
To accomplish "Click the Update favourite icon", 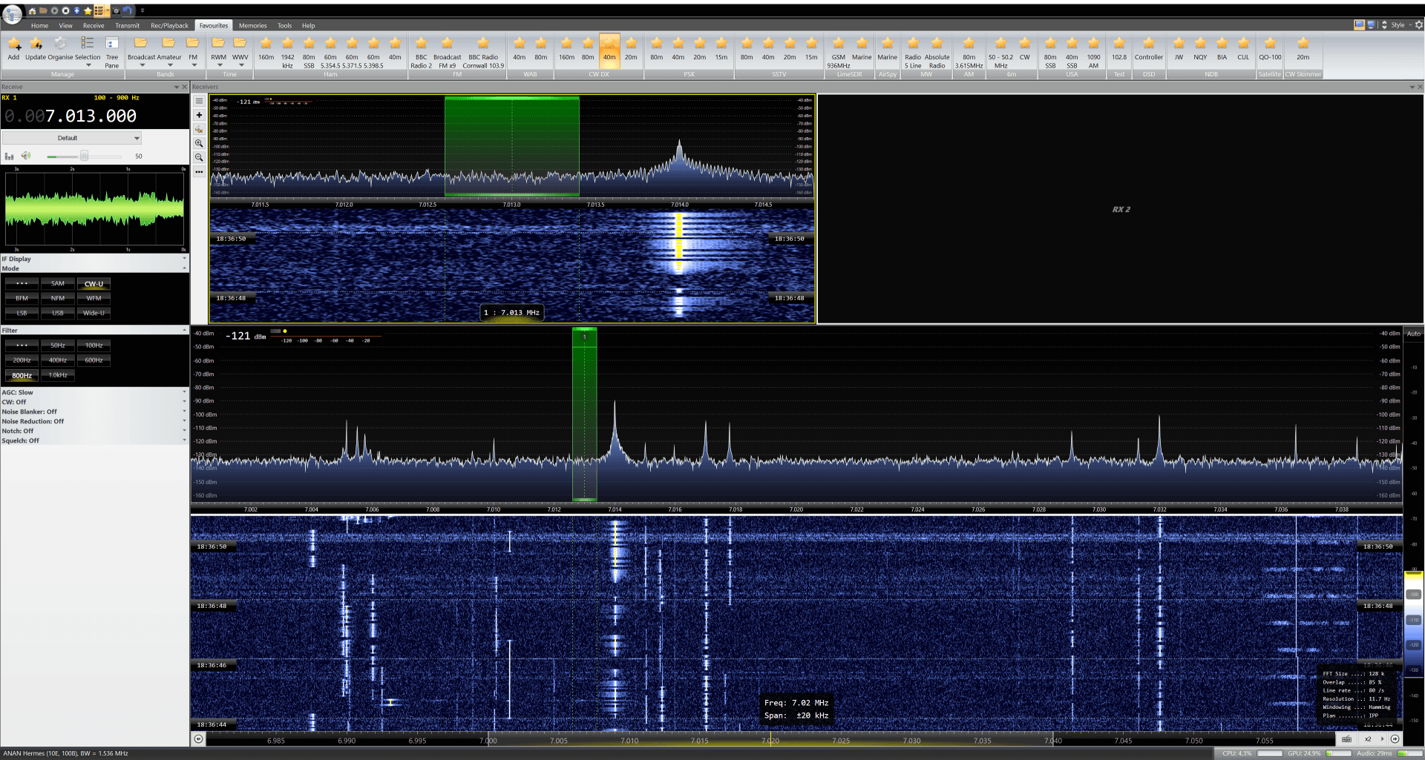I will coord(35,46).
